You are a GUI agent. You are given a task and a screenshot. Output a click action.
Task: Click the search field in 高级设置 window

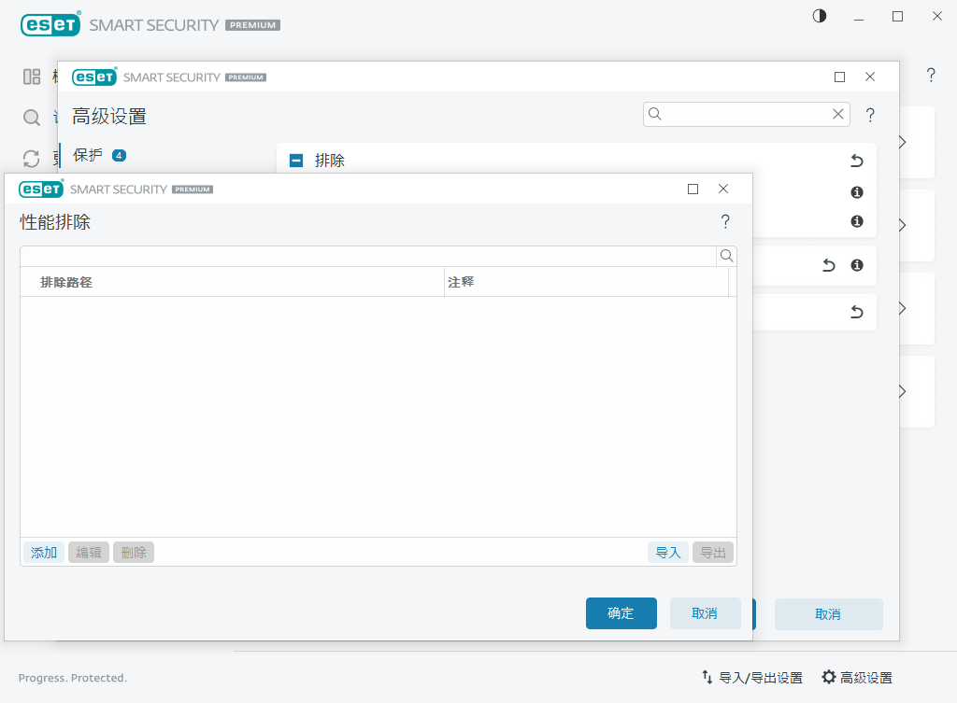pyautogui.click(x=746, y=114)
